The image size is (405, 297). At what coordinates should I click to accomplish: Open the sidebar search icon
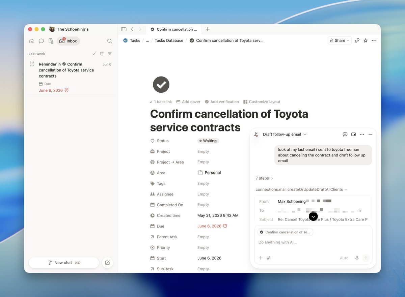110,41
